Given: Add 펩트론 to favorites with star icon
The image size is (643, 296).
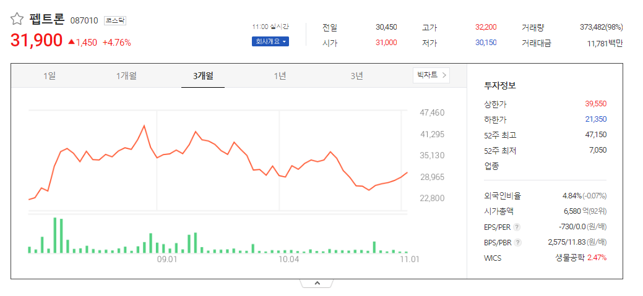Looking at the screenshot, I should click(x=17, y=19).
